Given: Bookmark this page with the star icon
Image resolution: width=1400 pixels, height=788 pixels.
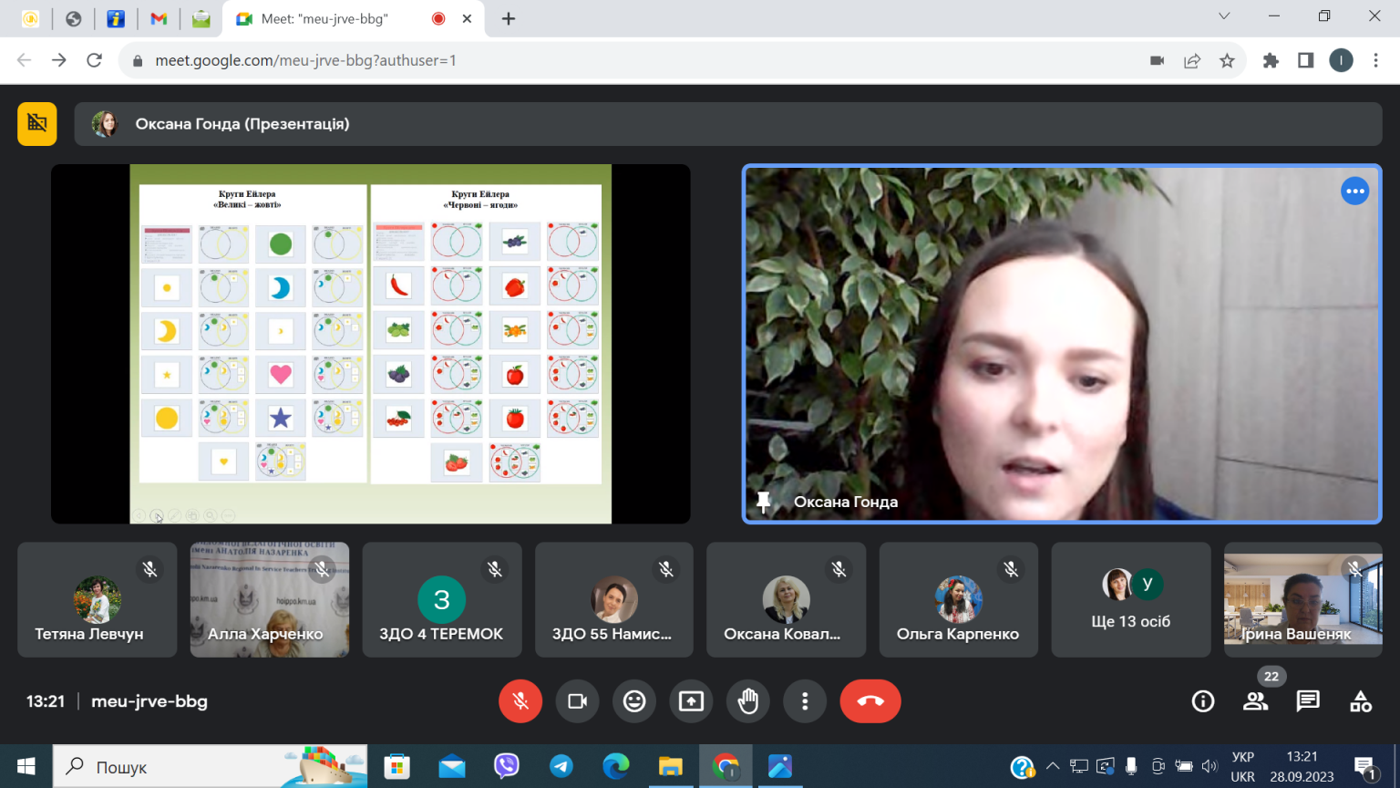Looking at the screenshot, I should point(1227,60).
